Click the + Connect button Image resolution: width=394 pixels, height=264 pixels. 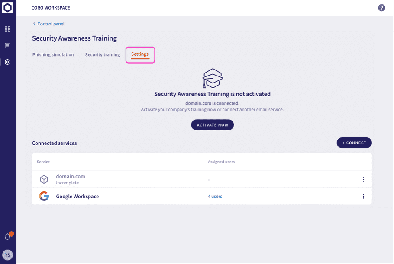coord(354,143)
